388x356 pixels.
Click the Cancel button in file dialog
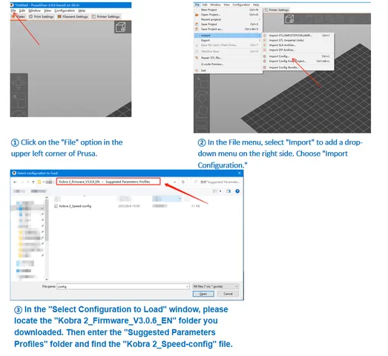click(x=228, y=294)
